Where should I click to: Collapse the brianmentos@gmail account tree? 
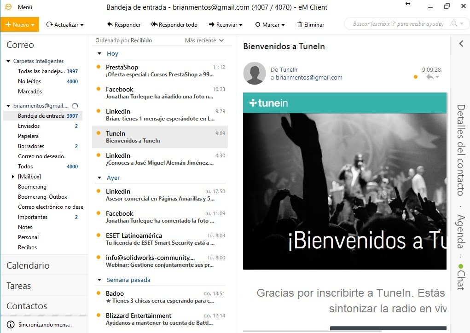pos(8,106)
